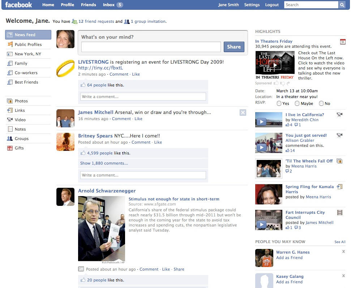Click thumbs-up icon beside 20 people
This screenshot has width=351, height=288.
[83, 280]
